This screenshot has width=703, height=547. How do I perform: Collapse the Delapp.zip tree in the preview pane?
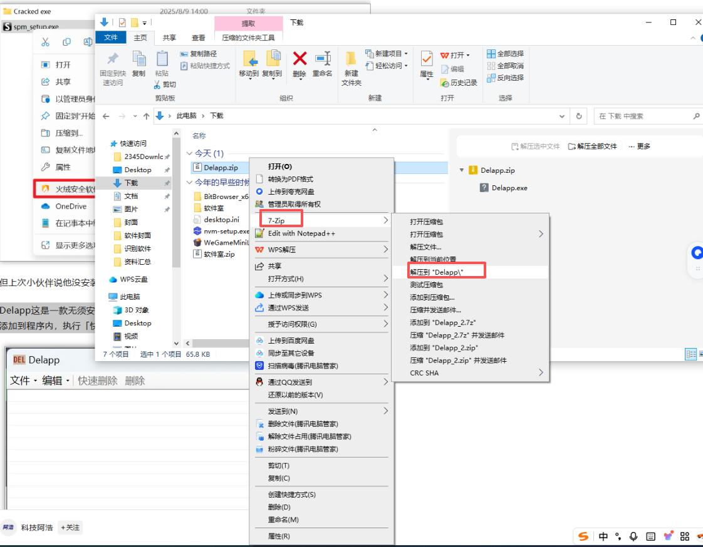pyautogui.click(x=461, y=170)
